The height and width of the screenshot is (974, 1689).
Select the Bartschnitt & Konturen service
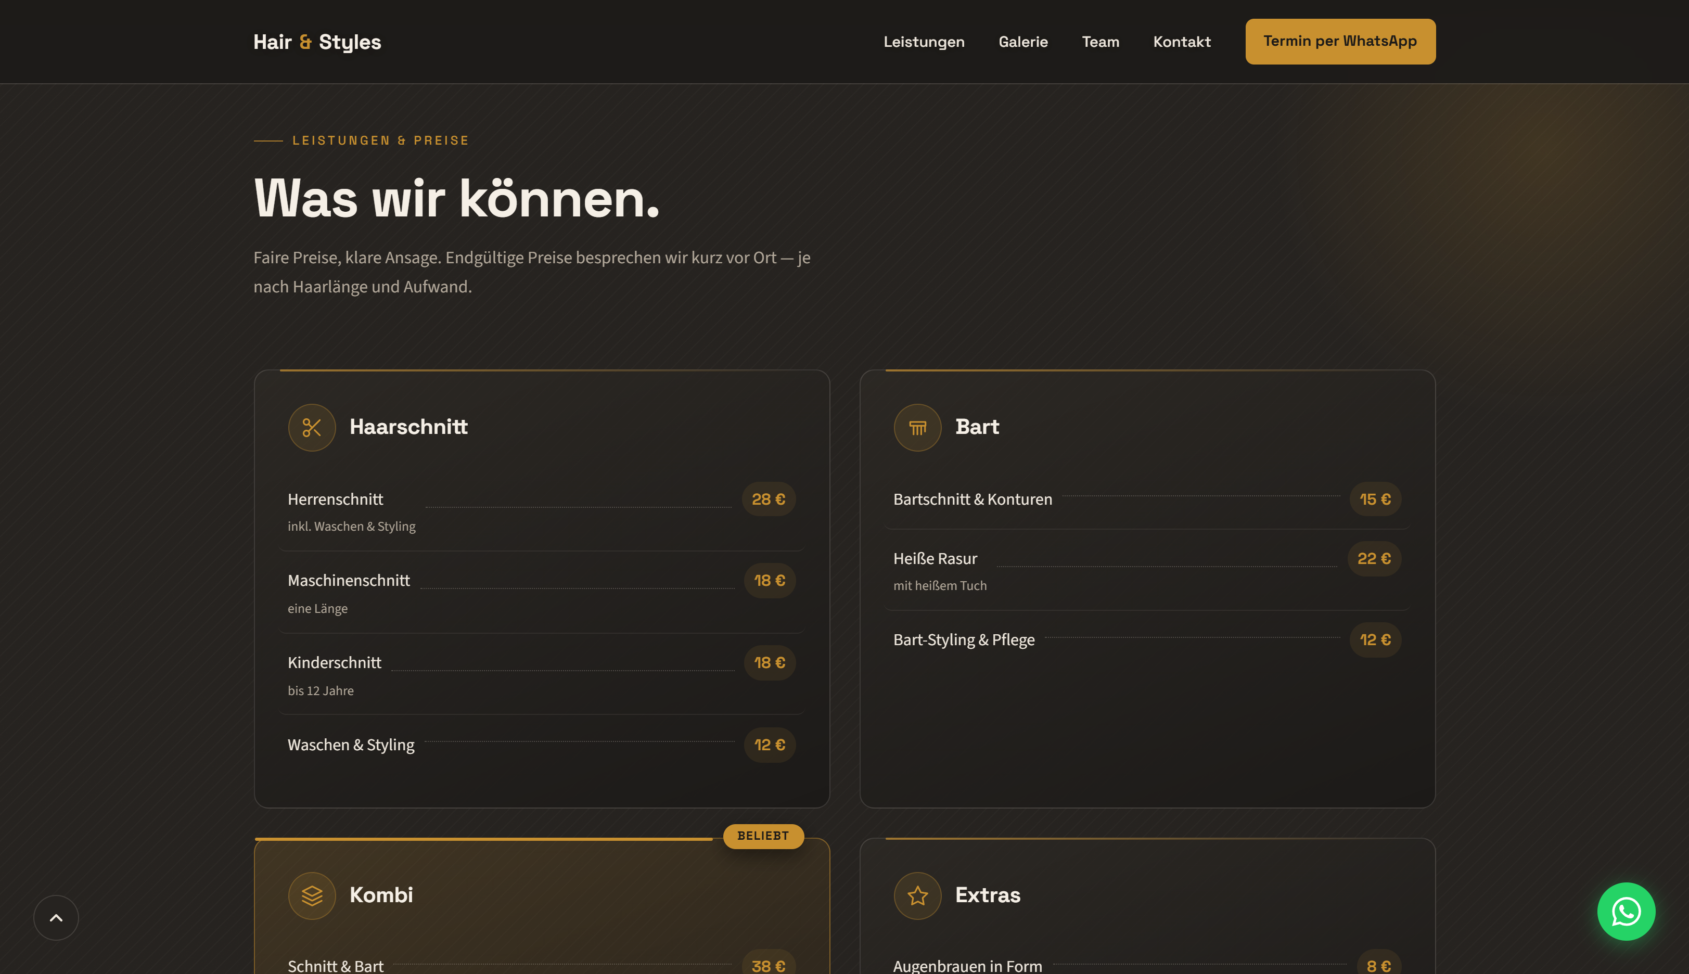click(x=973, y=499)
